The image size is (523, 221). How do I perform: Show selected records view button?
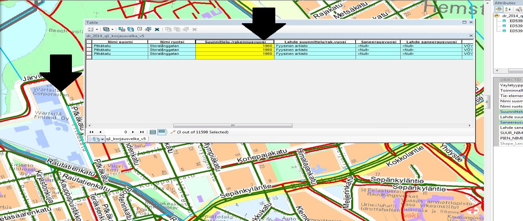[x=162, y=132]
